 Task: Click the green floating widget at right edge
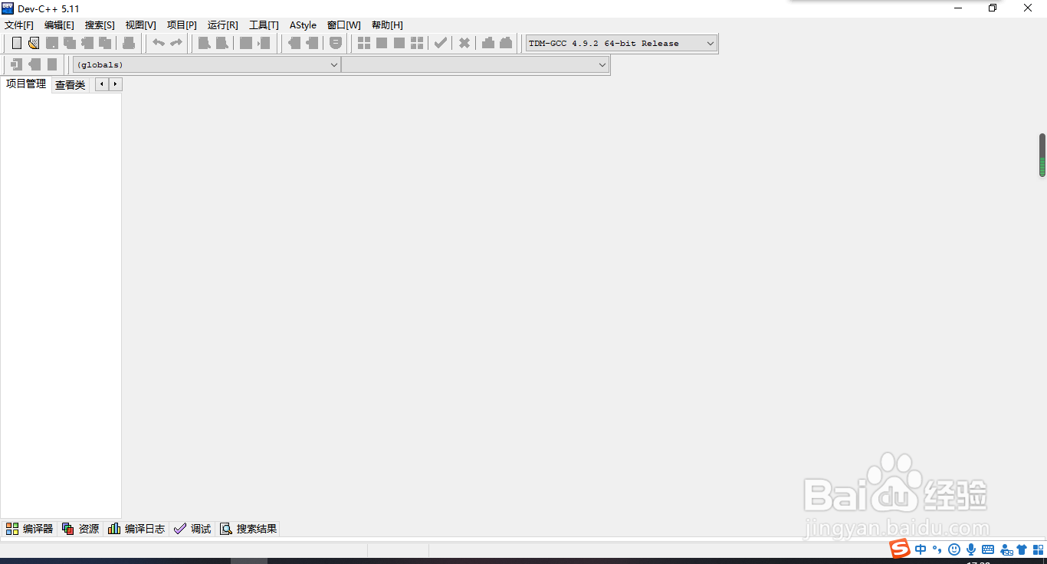point(1042,156)
